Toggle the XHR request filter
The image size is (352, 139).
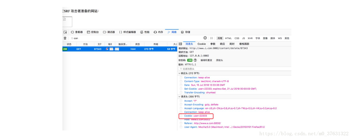(x=250, y=38)
